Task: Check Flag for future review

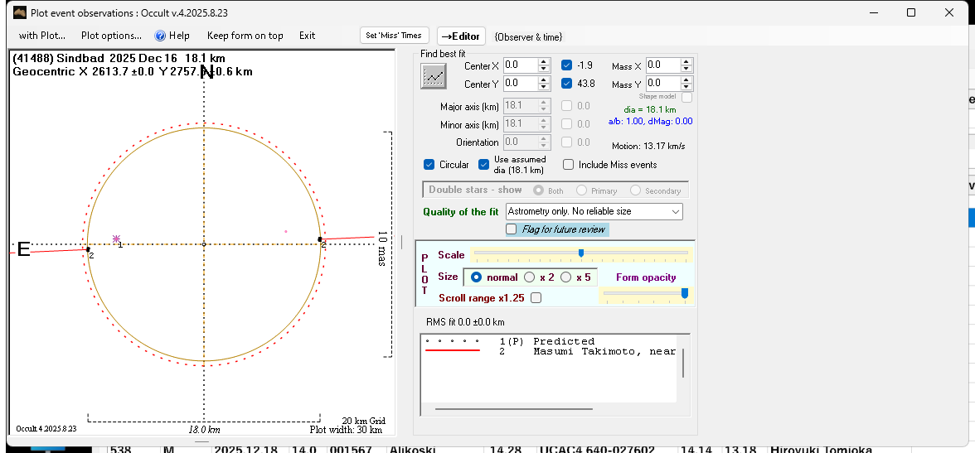Action: (x=512, y=229)
